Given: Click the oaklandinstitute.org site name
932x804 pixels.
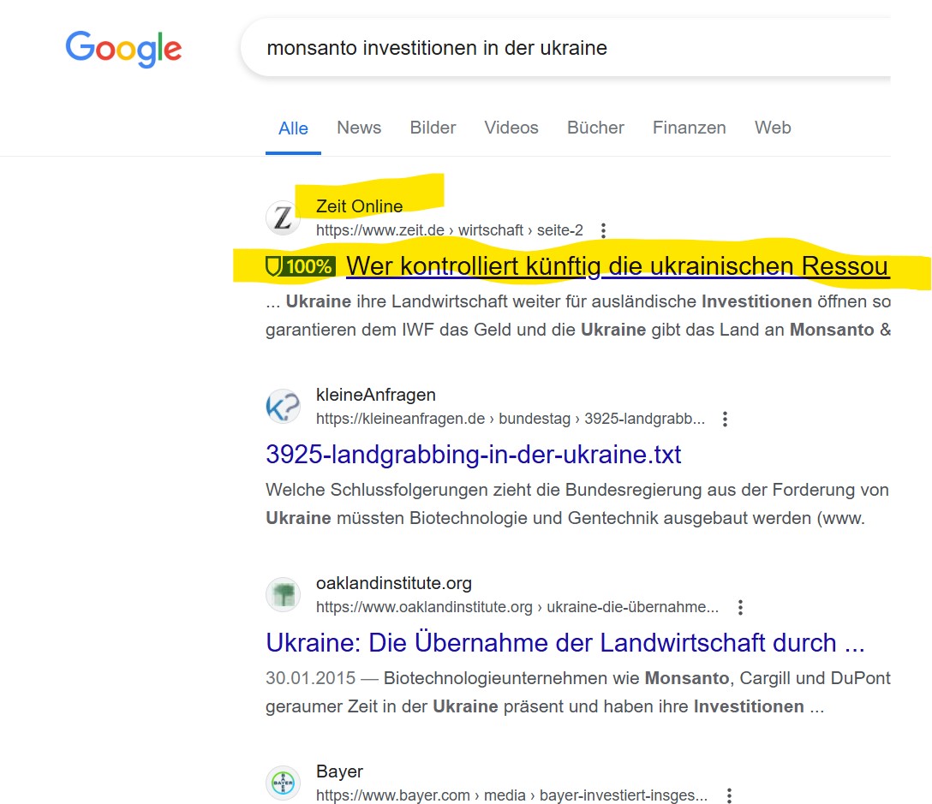Looking at the screenshot, I should [393, 583].
